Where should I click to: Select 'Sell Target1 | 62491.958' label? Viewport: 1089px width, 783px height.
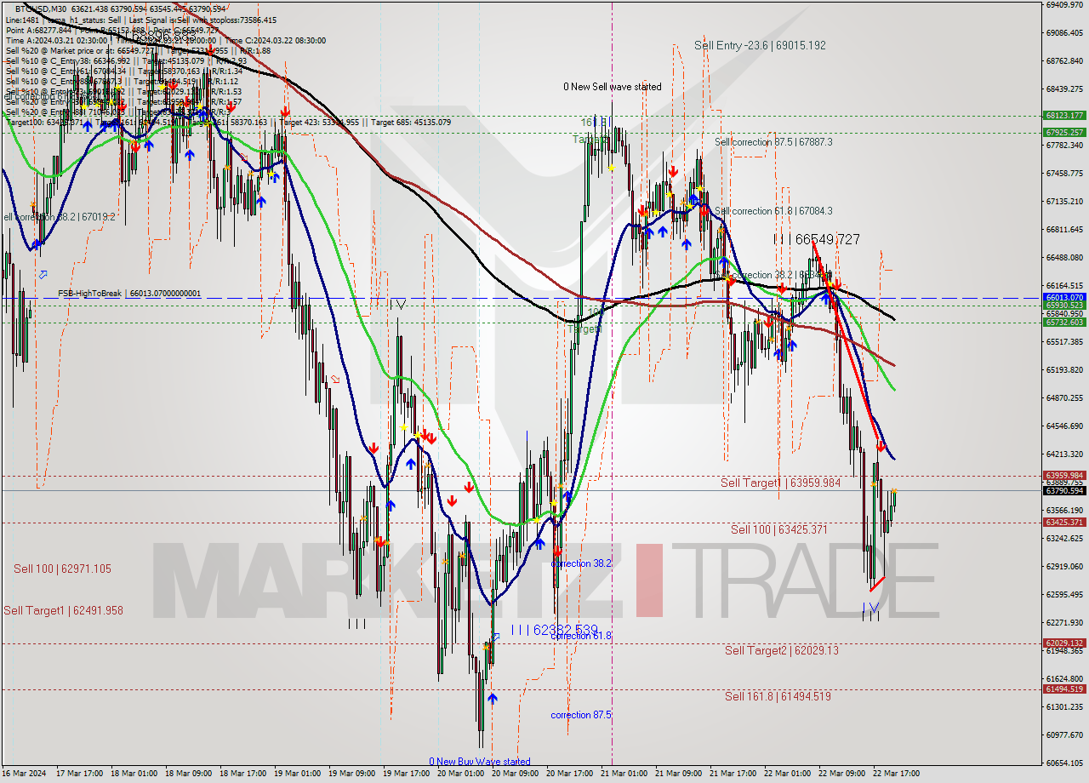tap(63, 610)
